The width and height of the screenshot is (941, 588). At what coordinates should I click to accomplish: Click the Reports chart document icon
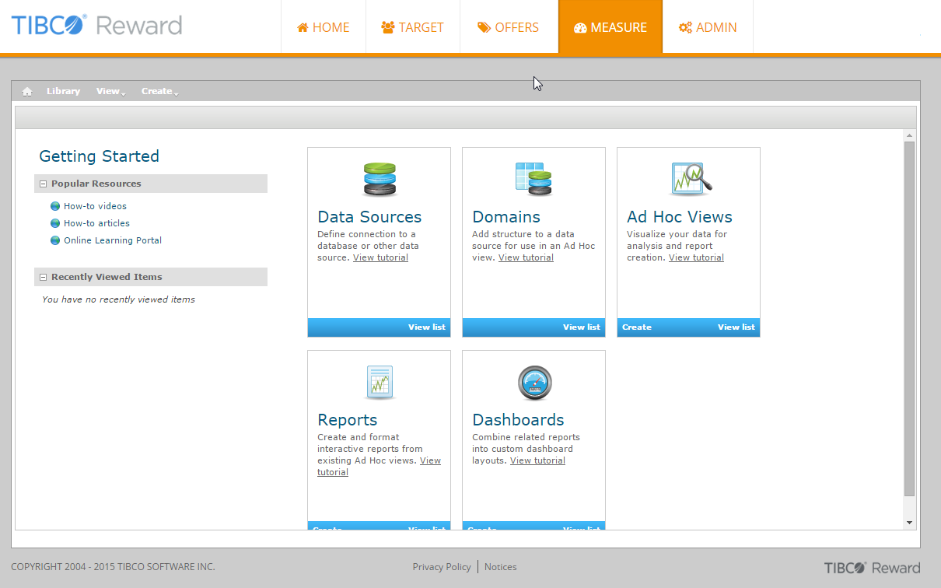click(x=380, y=383)
